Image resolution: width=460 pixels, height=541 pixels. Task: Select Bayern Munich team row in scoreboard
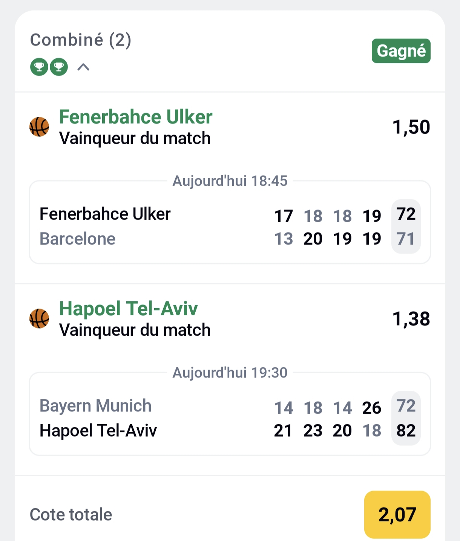95,406
